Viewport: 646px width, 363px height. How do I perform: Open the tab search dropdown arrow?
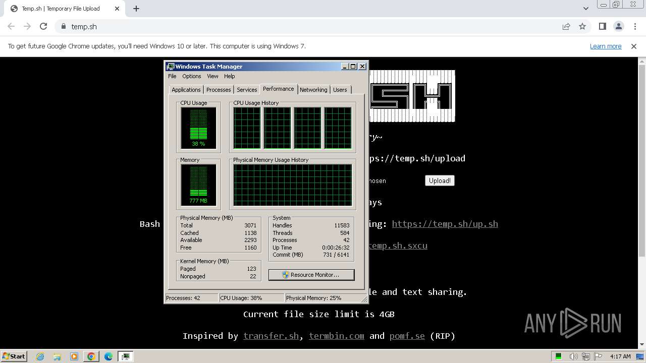click(585, 9)
